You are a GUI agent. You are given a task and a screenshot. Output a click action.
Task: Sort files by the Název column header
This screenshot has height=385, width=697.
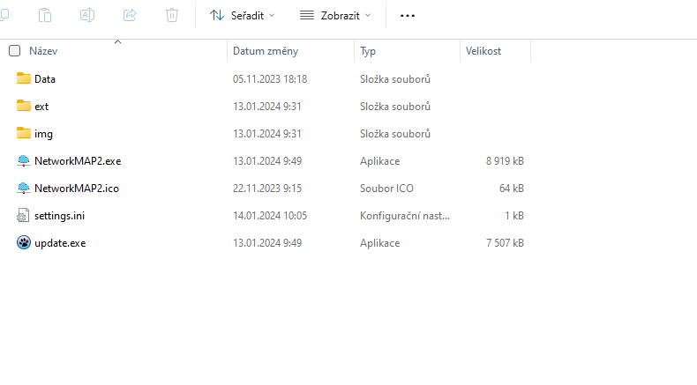click(43, 51)
